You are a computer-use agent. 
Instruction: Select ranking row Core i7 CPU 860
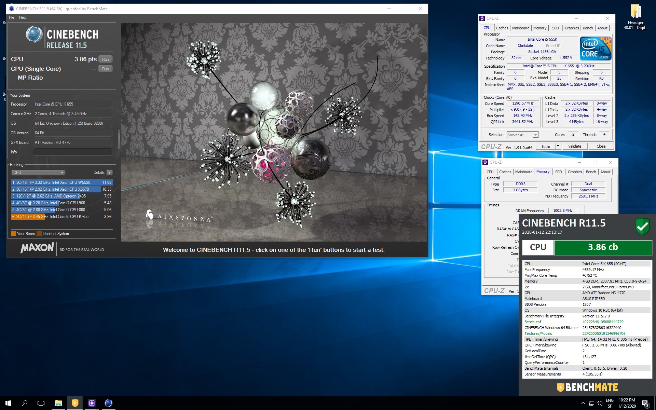click(x=62, y=210)
